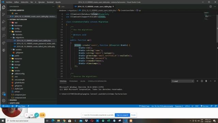Split the editor to the right
The image size is (218, 123).
211,6
